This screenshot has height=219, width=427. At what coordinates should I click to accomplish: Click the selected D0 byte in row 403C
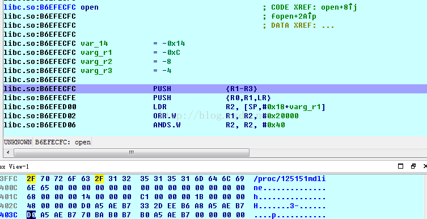pos(31,215)
